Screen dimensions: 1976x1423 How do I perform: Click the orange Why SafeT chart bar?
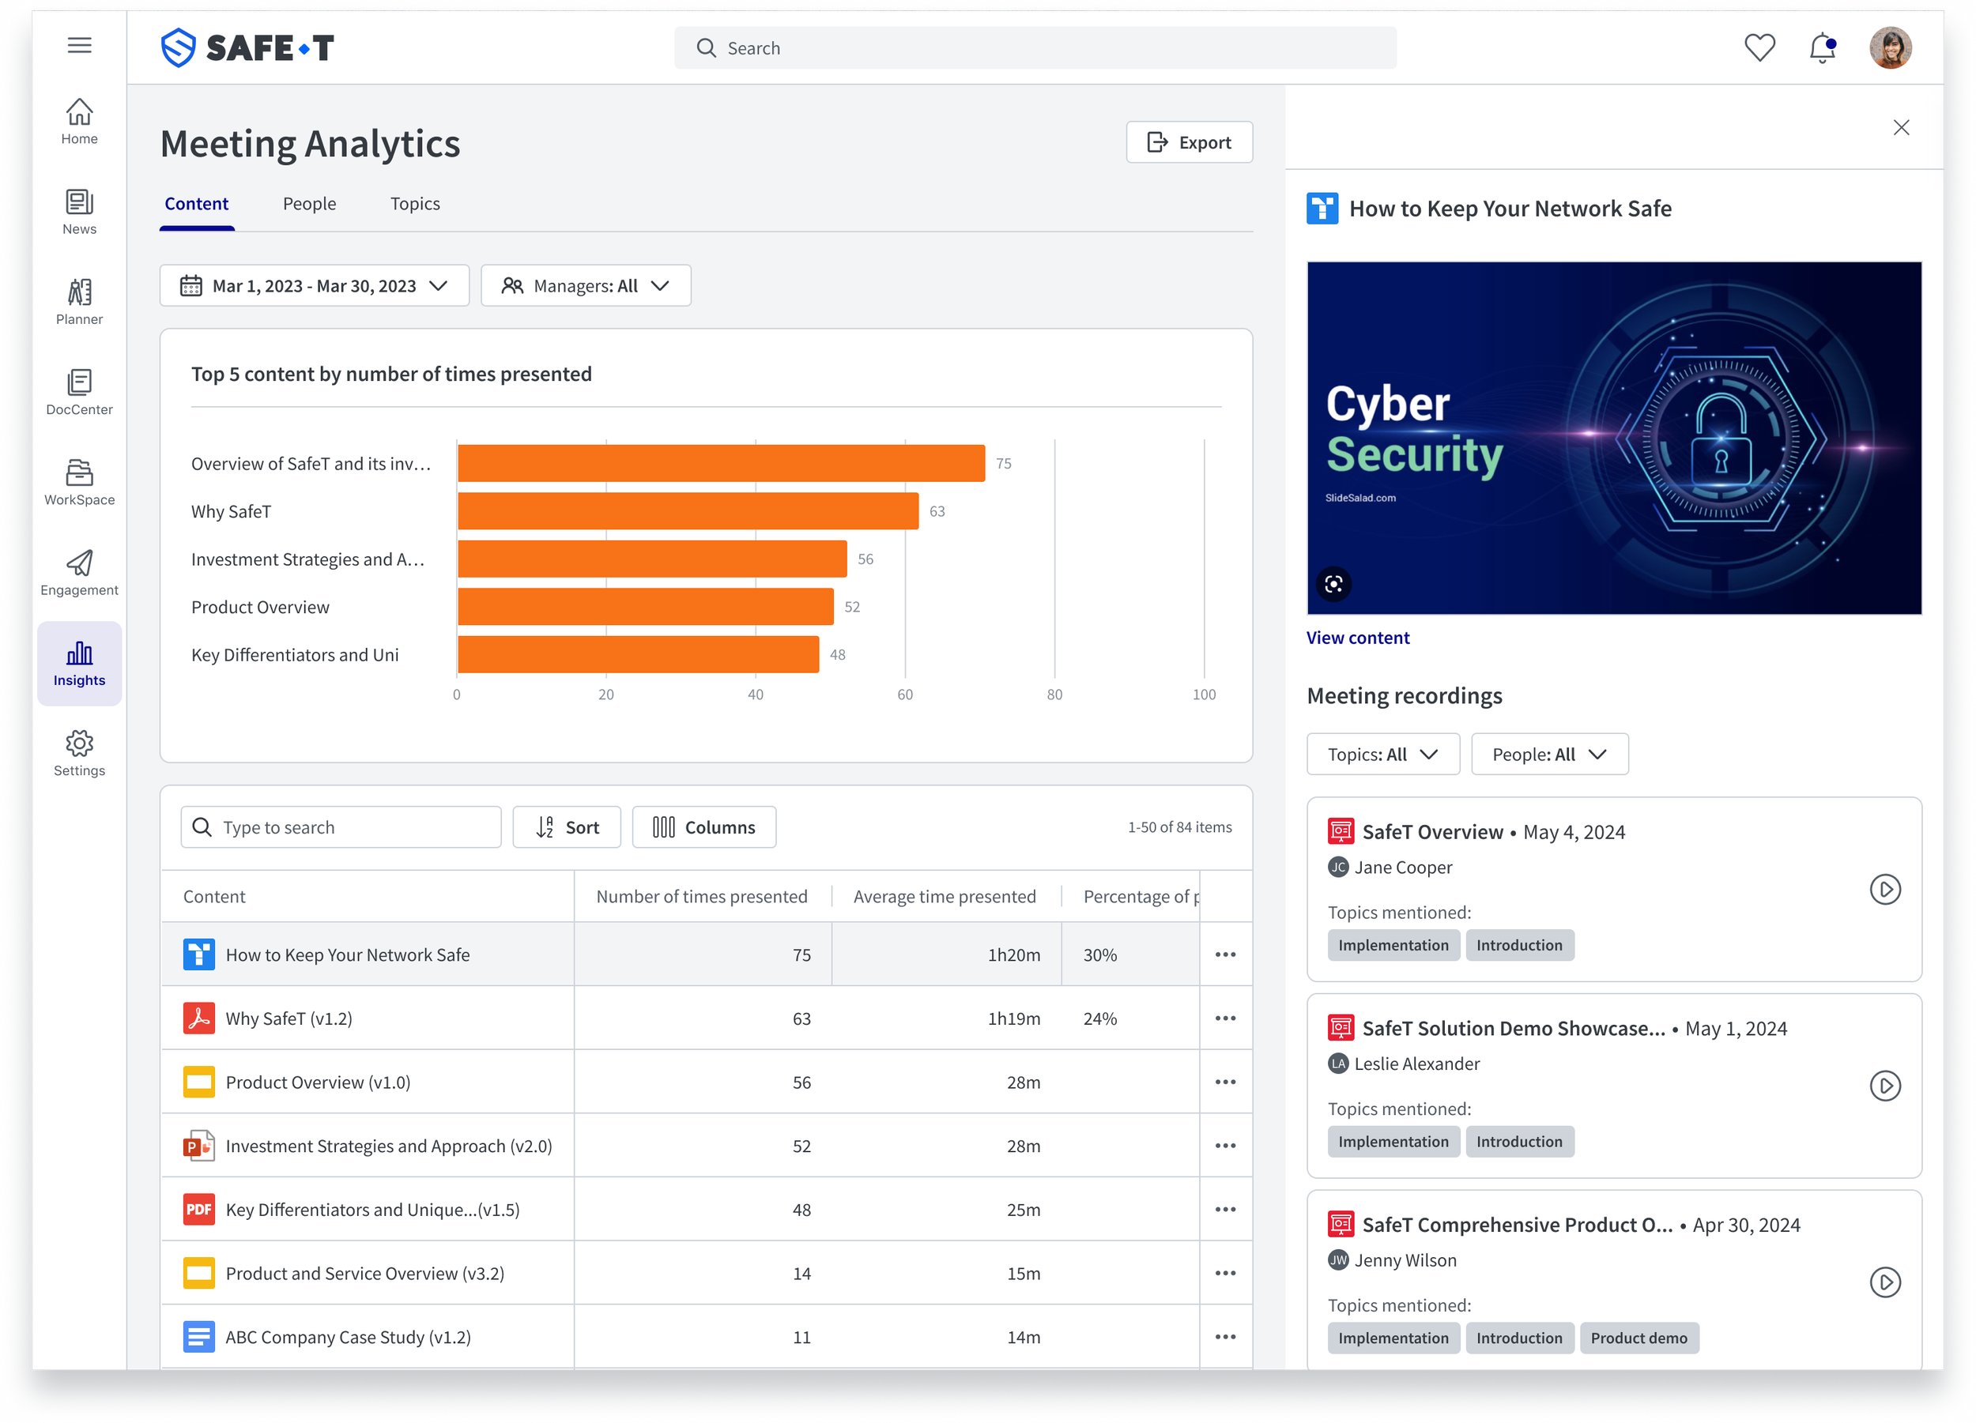(x=688, y=511)
